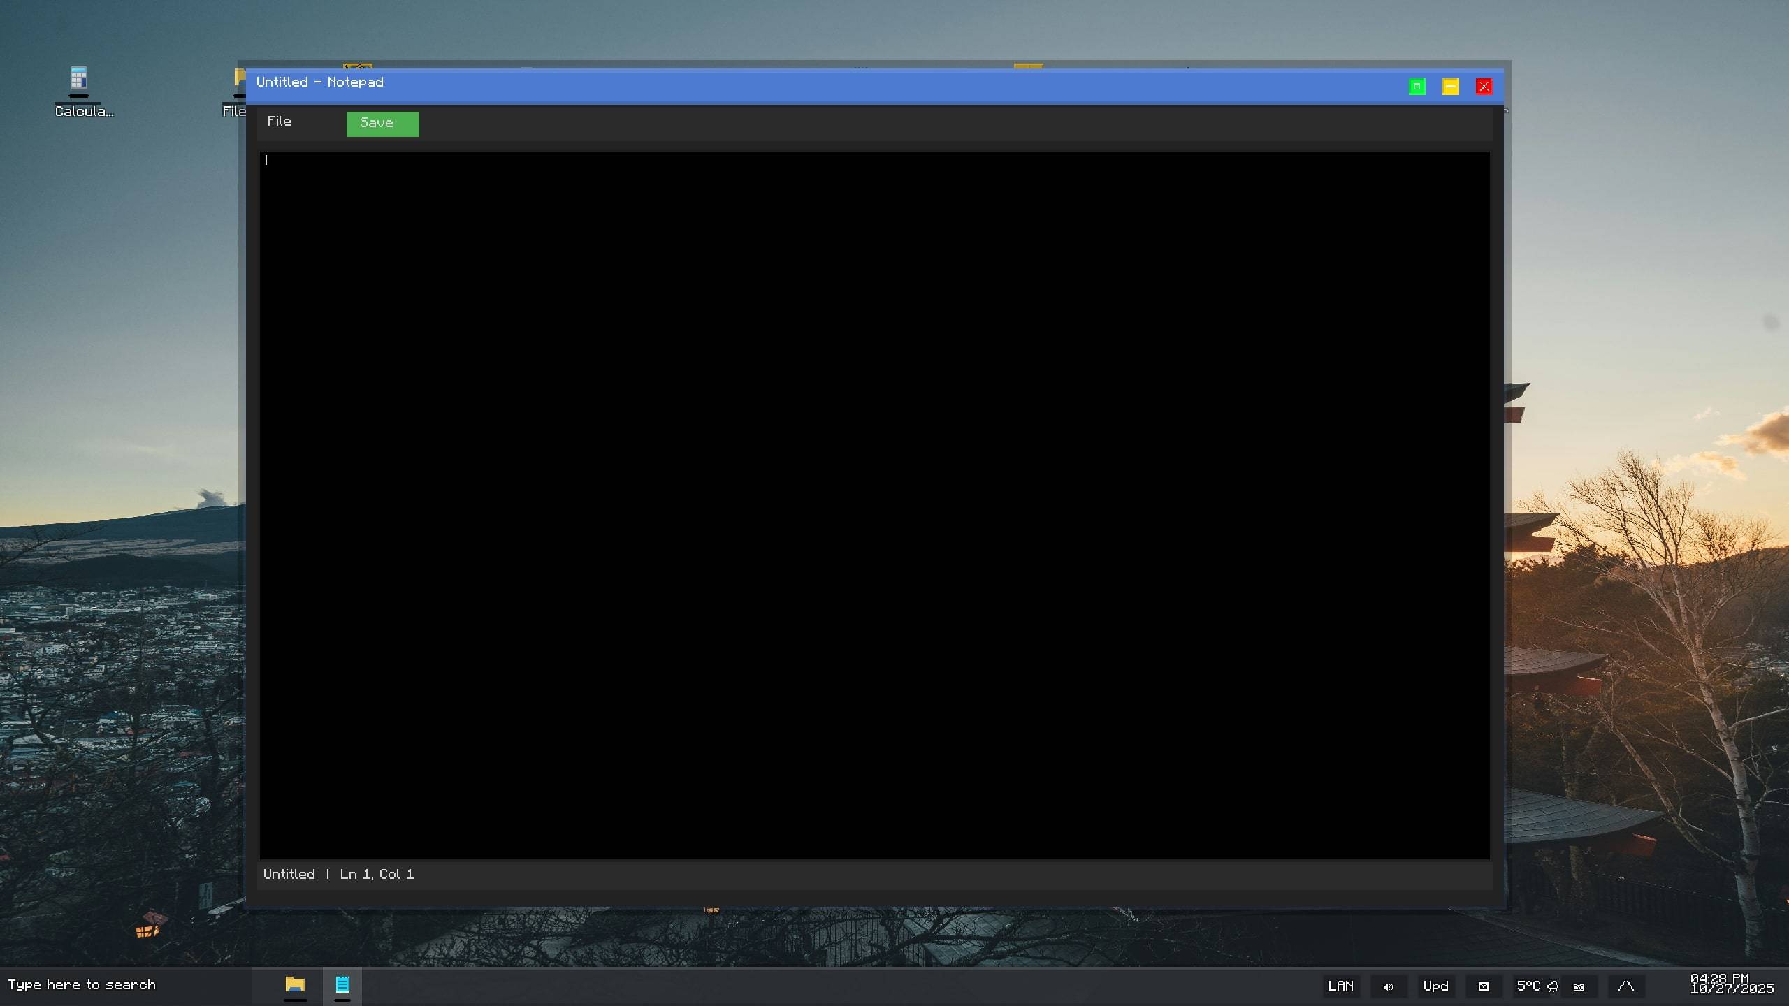The image size is (1789, 1006).
Task: Open File Explorer from the taskbar
Action: tap(295, 985)
